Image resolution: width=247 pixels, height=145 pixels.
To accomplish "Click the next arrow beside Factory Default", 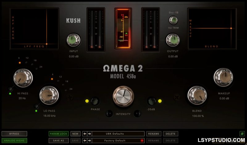I will [x=89, y=140].
